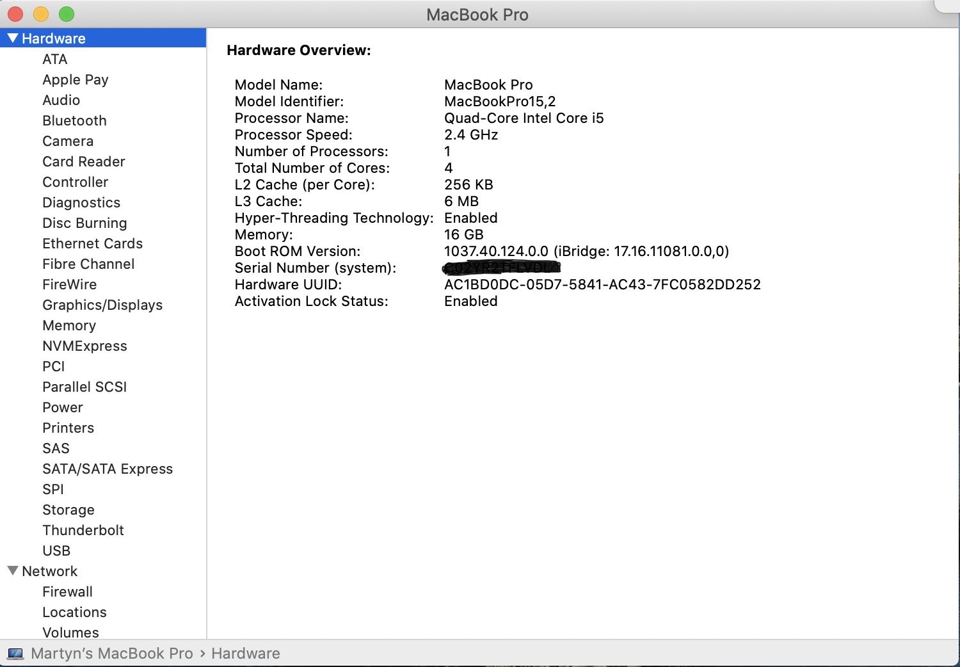This screenshot has width=960, height=667.
Task: Select Graphics/Displays in sidebar
Action: tap(102, 305)
